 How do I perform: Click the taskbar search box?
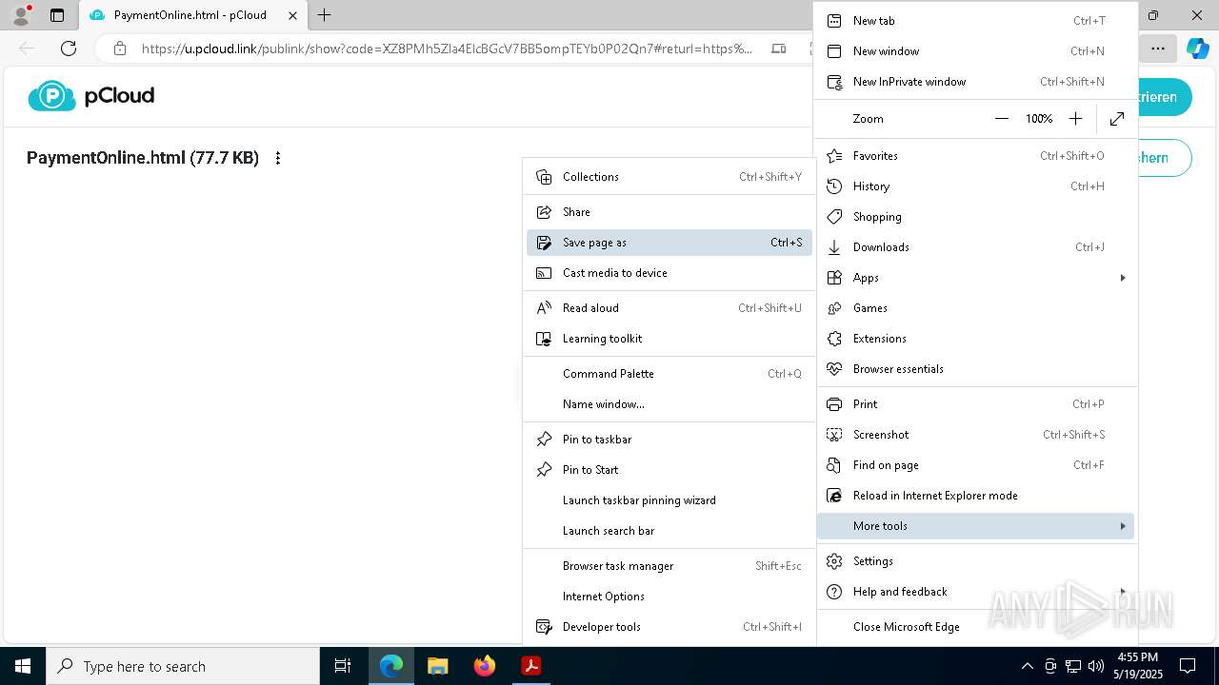(x=183, y=666)
